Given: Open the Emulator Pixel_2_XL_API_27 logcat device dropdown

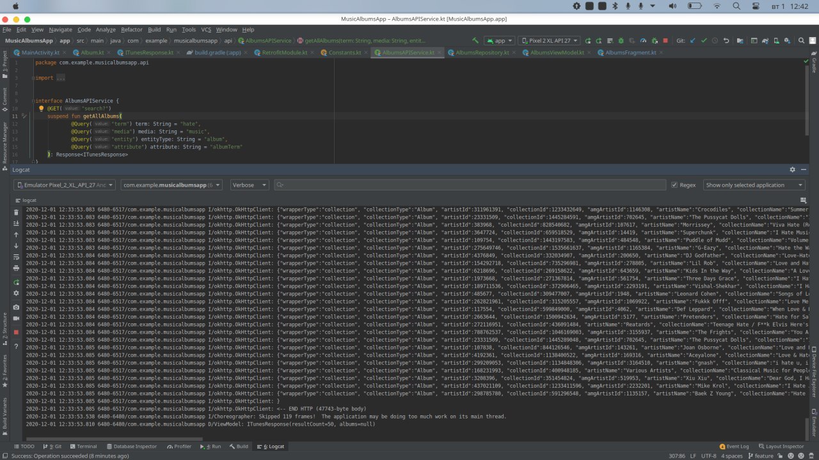Looking at the screenshot, I should [65, 185].
